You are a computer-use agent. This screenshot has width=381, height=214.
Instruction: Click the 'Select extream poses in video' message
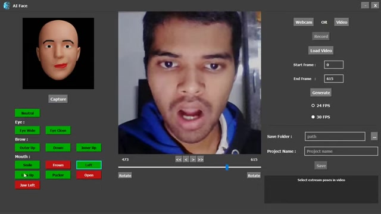pos(321,180)
